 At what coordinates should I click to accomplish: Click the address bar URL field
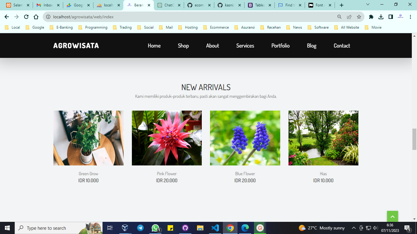(183, 17)
